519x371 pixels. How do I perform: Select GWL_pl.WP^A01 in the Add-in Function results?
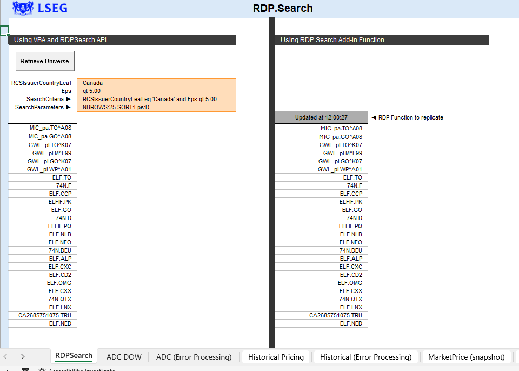321,169
